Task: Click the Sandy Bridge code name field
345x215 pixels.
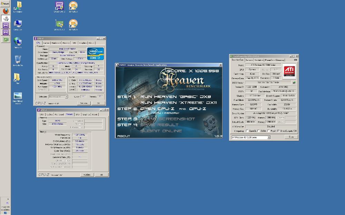Action: click(x=58, y=52)
